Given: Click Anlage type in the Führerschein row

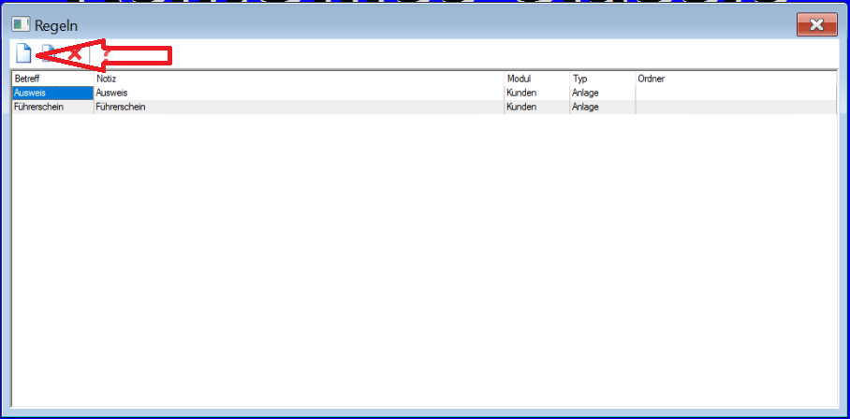Looking at the screenshot, I should 602,108.
